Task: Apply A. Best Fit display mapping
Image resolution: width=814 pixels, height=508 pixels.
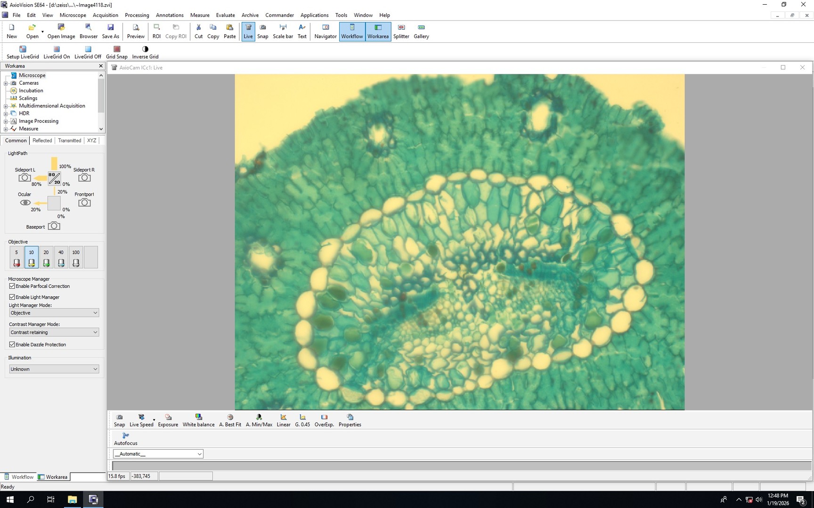Action: click(230, 420)
